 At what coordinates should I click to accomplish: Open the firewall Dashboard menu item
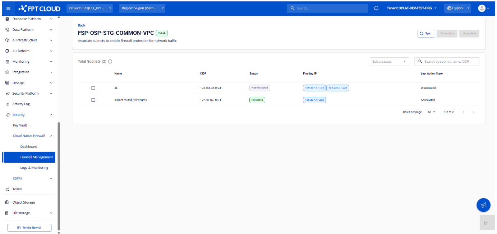click(29, 147)
